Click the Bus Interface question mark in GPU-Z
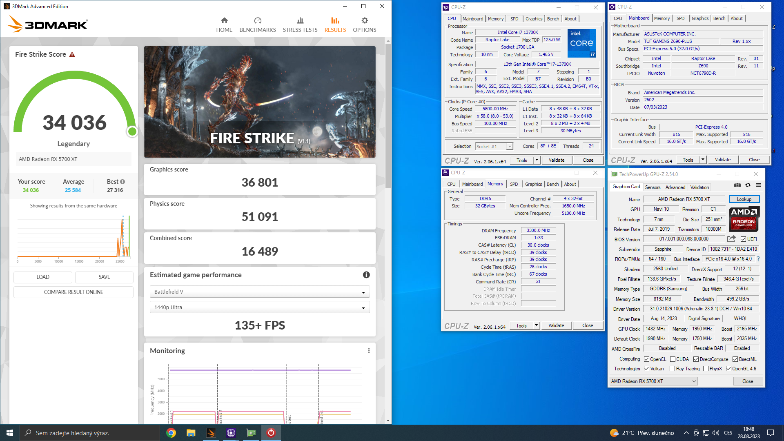The image size is (784, 441). point(758,259)
